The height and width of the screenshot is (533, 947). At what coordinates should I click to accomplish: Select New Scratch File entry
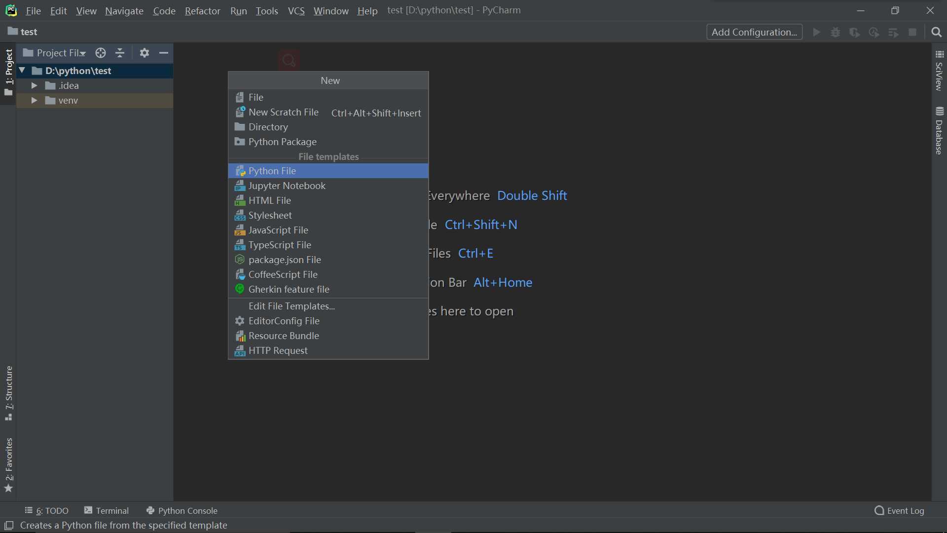point(328,113)
